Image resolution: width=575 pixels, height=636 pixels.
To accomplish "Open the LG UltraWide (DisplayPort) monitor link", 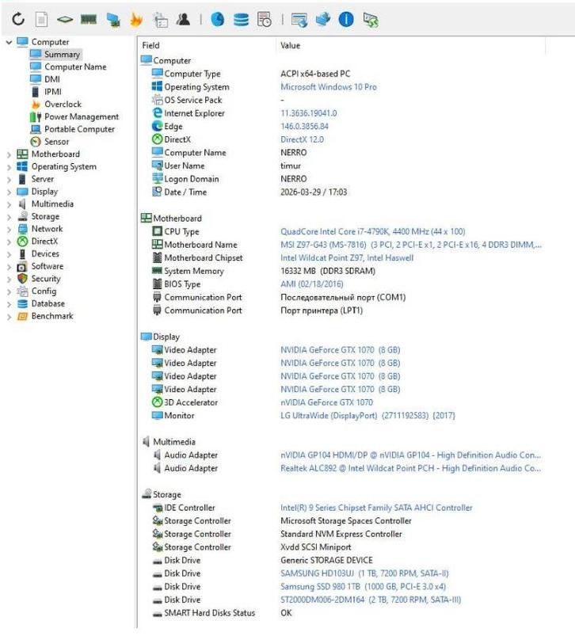I will coord(367,416).
